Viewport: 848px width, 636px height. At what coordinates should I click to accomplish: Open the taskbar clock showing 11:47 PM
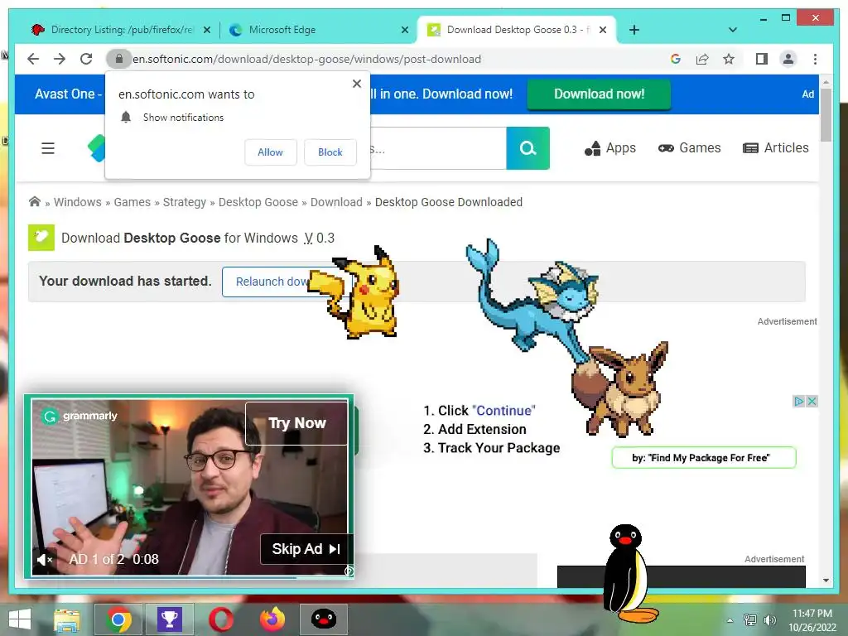[812, 620]
